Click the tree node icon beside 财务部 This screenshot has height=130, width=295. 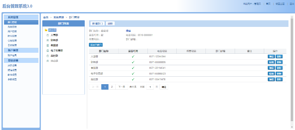(48, 40)
